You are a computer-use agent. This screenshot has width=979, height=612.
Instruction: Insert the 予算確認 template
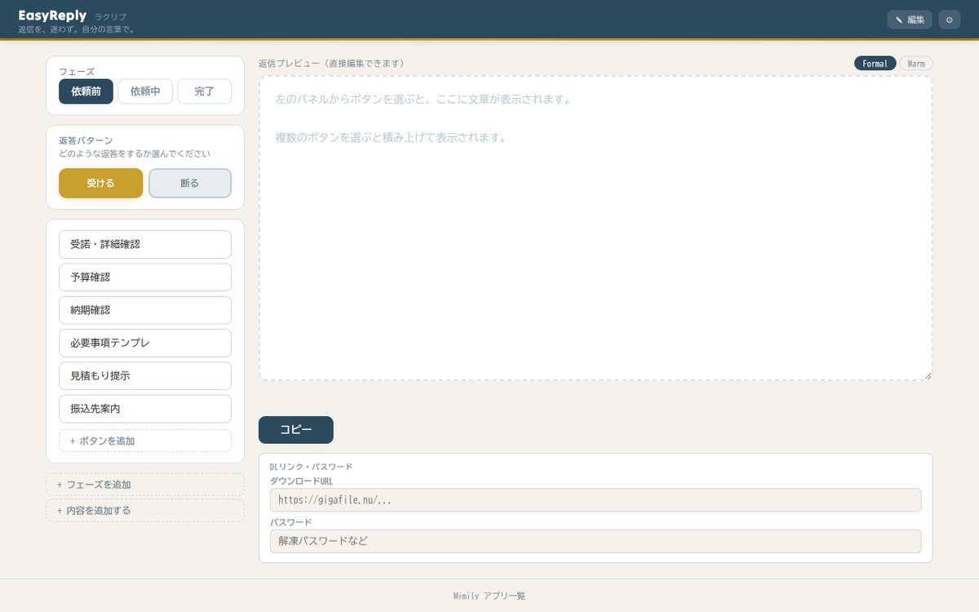(x=145, y=277)
